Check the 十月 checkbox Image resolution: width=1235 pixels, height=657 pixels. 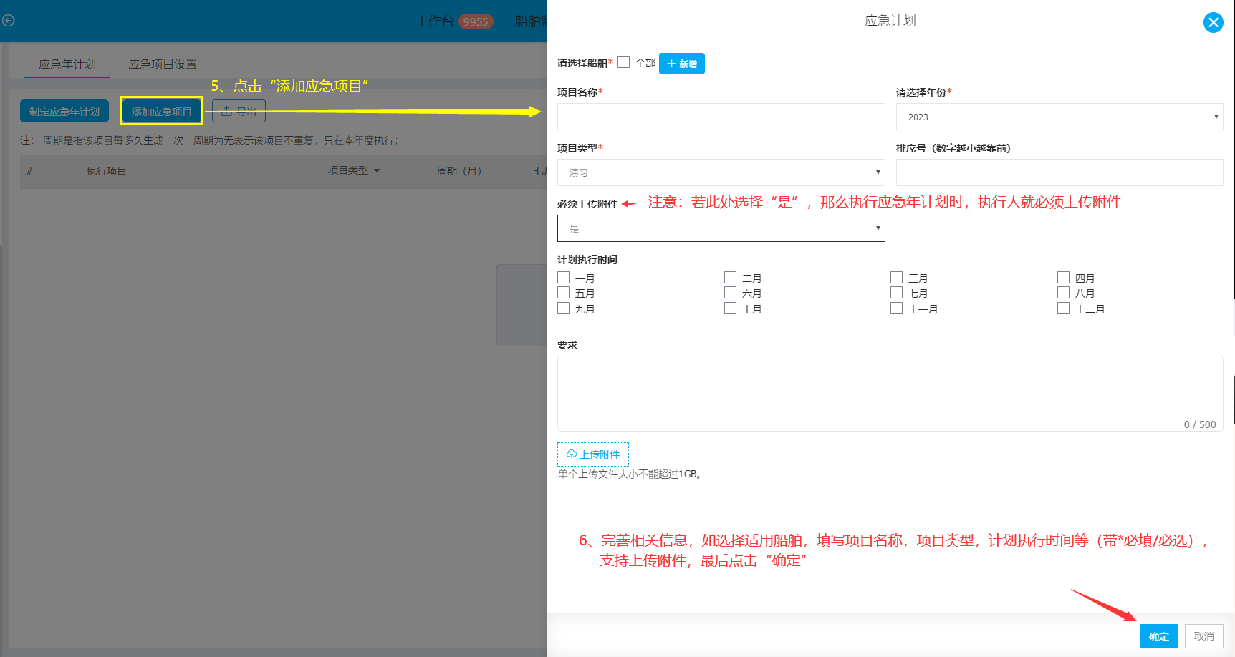tap(731, 308)
